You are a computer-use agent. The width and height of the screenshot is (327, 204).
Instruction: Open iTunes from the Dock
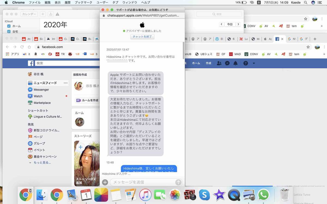pos(146,195)
